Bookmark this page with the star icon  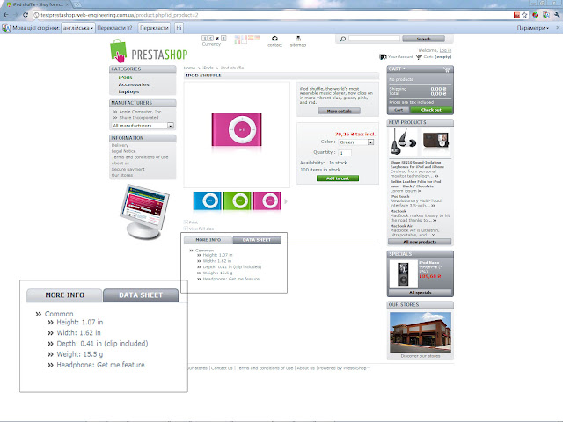click(x=524, y=15)
